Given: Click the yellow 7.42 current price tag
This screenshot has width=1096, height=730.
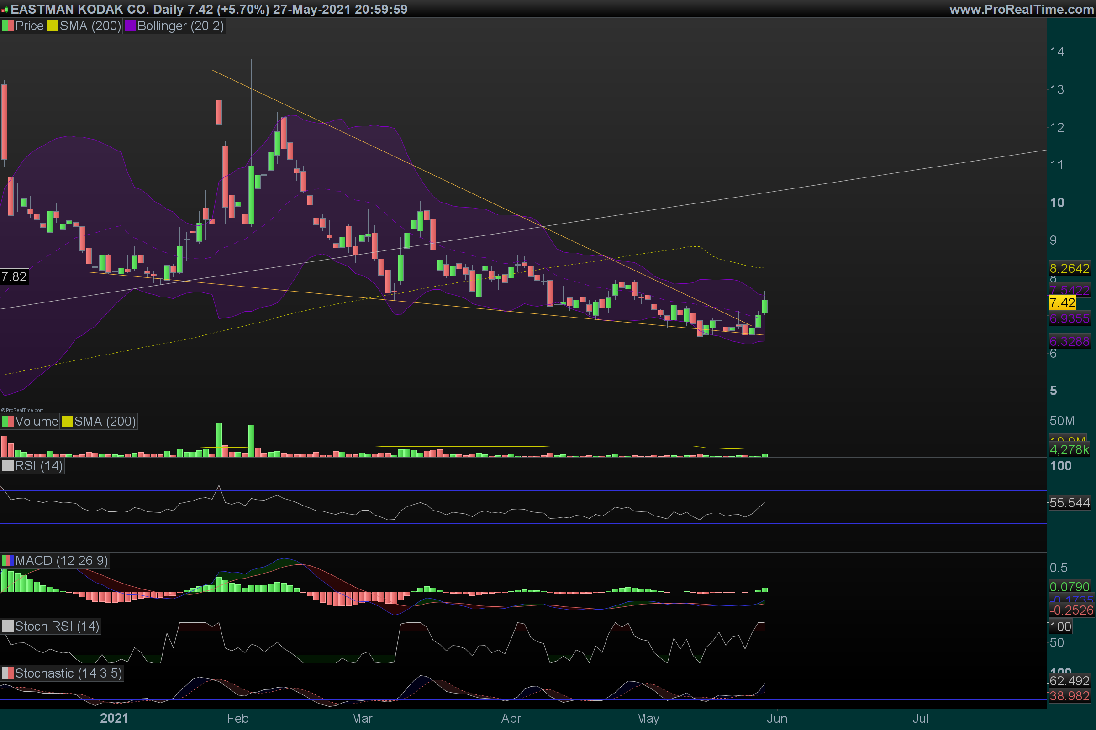Looking at the screenshot, I should 1062,303.
